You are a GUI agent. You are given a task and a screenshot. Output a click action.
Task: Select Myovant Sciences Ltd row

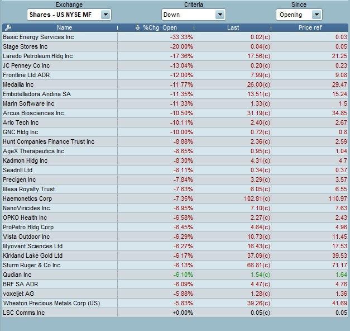tap(175, 246)
